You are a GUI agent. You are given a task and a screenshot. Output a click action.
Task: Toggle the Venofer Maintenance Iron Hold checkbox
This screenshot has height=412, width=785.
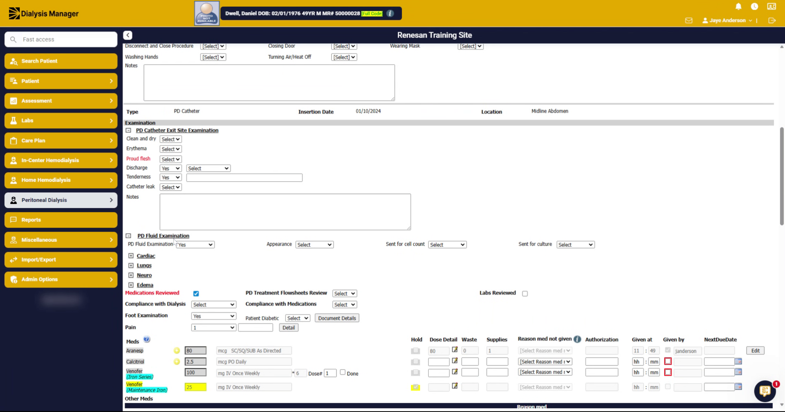click(415, 387)
